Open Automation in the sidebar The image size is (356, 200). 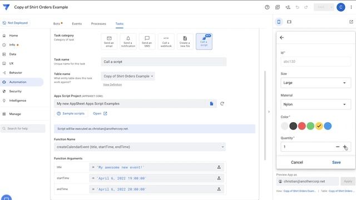[x=22, y=82]
